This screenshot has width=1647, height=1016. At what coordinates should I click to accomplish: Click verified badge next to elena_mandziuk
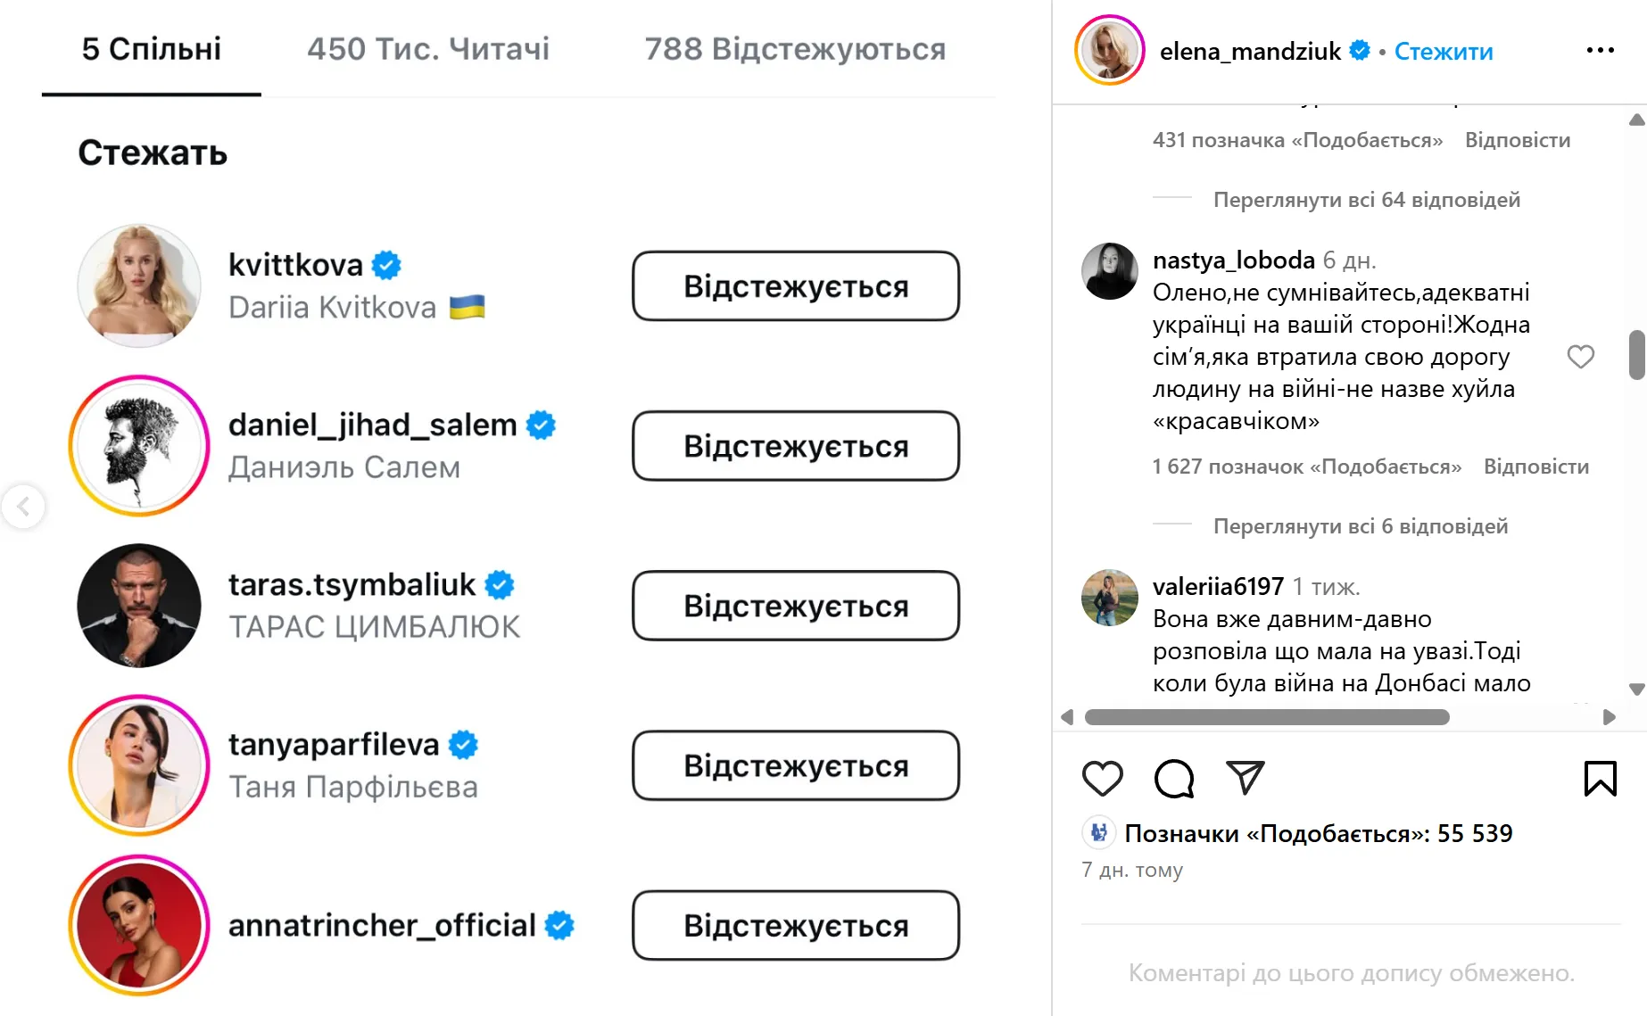(x=1360, y=51)
